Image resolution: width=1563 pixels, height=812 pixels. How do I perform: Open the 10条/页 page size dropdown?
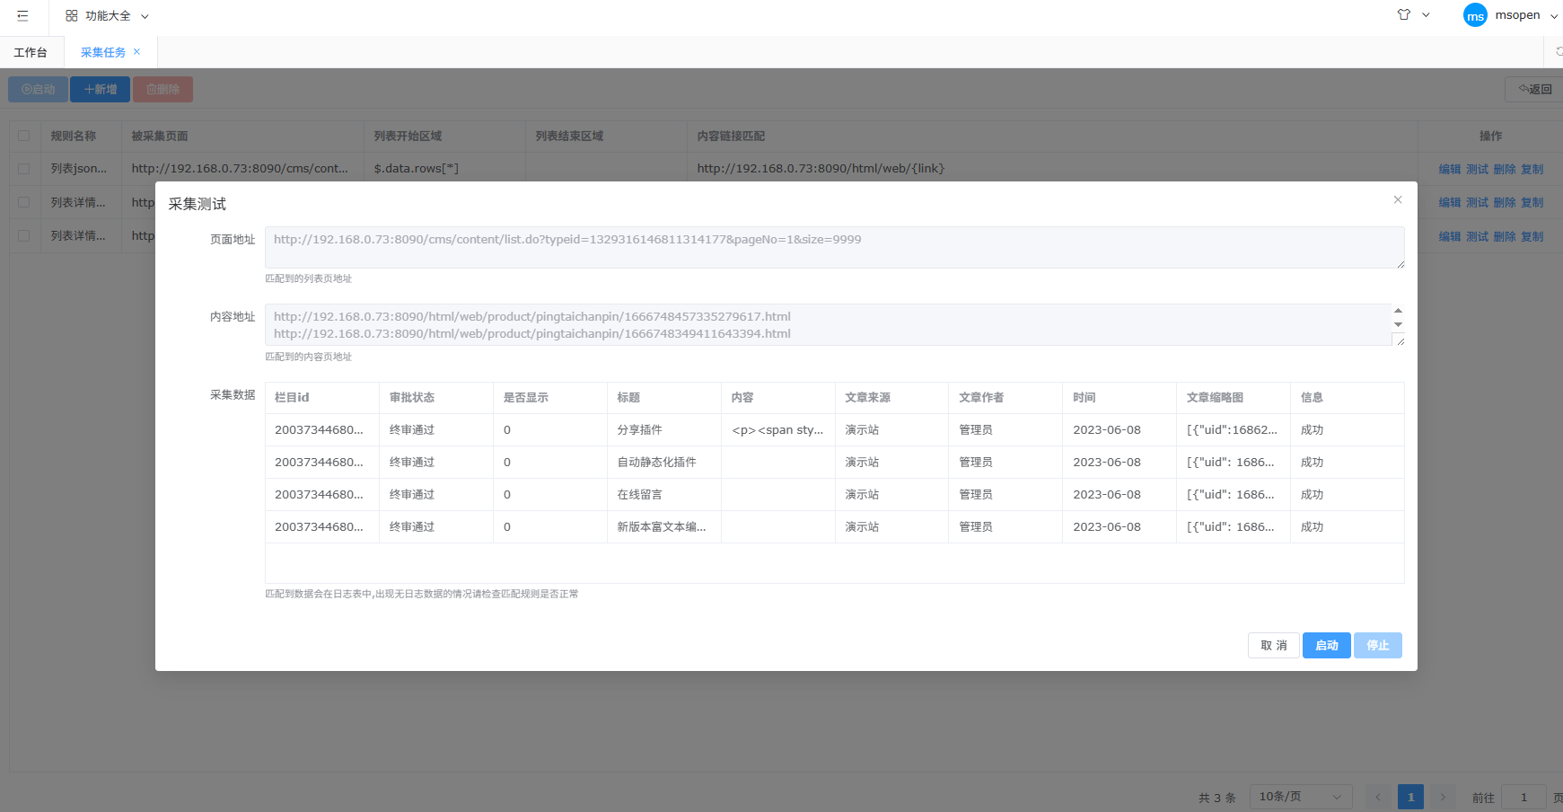tap(1300, 797)
